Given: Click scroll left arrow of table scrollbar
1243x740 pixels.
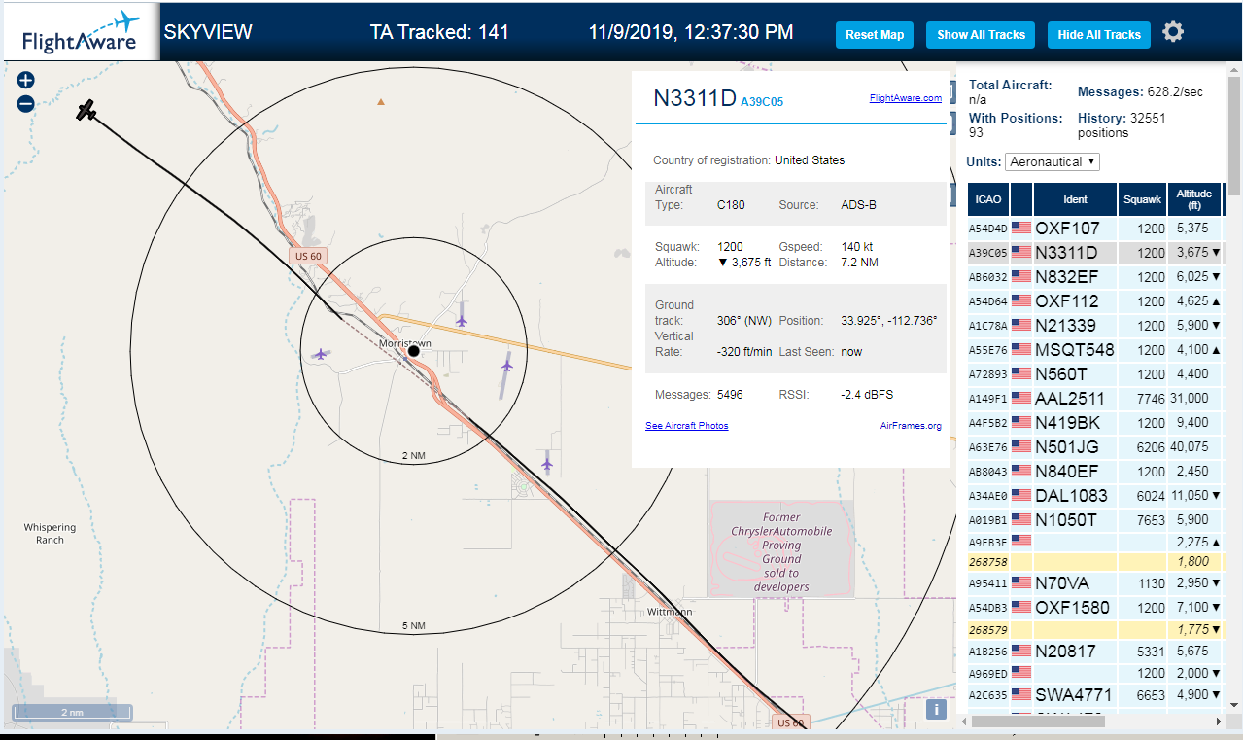Looking at the screenshot, I should pos(962,722).
